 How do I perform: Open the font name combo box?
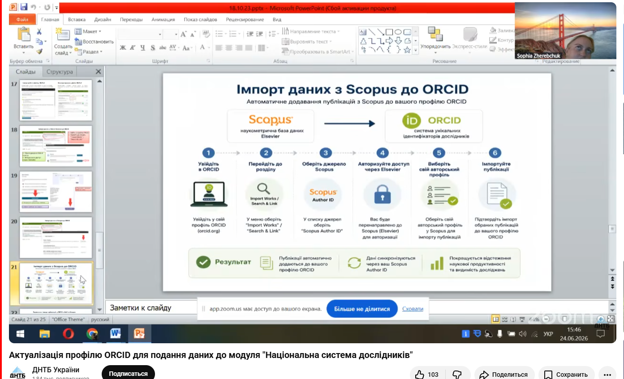tap(141, 34)
